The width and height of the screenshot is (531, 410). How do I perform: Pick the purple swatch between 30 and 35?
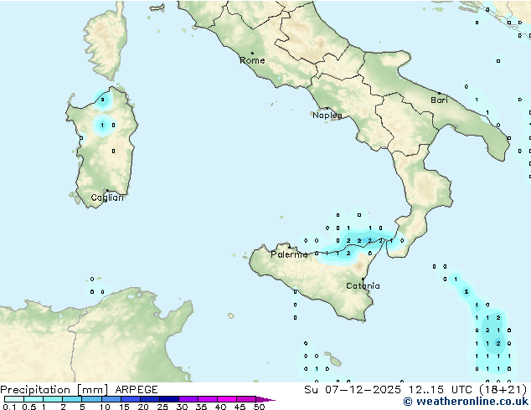tap(188, 399)
